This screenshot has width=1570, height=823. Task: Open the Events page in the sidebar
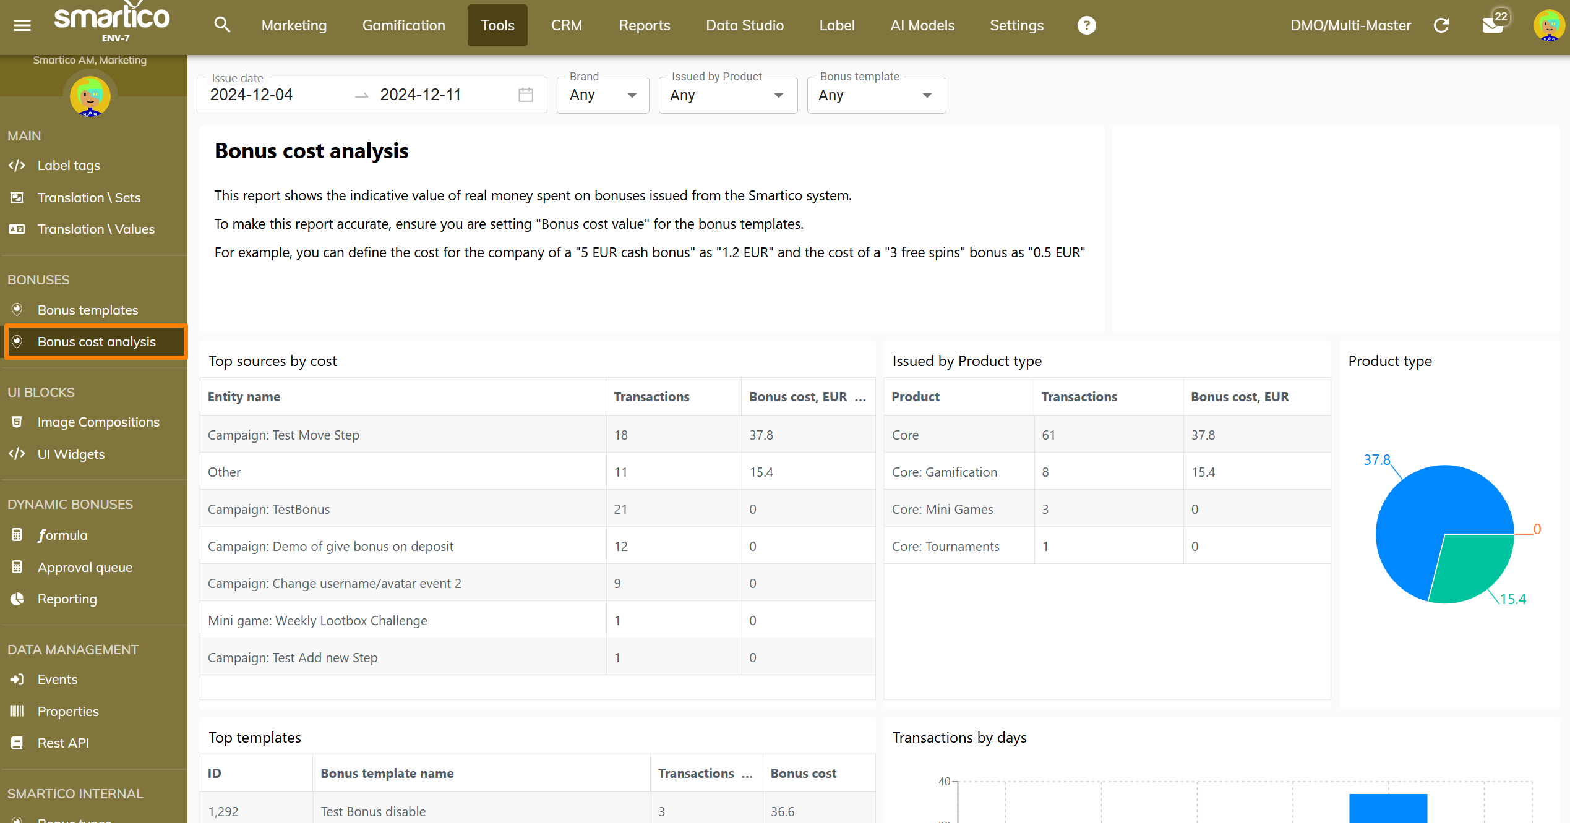[x=57, y=679]
